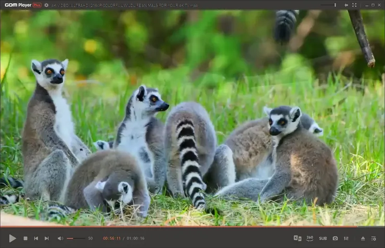The image size is (385, 248).
Task: Maximize the GOM Player window
Action: click(x=373, y=5)
